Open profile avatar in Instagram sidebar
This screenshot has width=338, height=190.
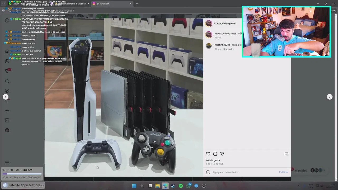coord(7,130)
